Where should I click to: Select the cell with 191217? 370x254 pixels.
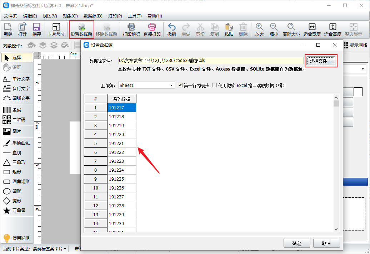(122, 108)
